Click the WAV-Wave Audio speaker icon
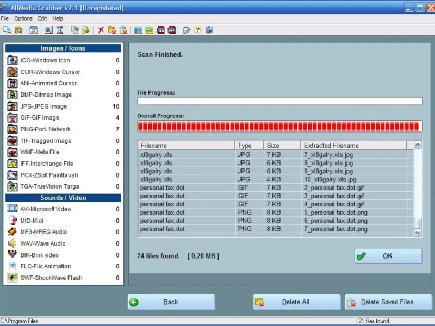Screen dimensions: 435x326 12,243
